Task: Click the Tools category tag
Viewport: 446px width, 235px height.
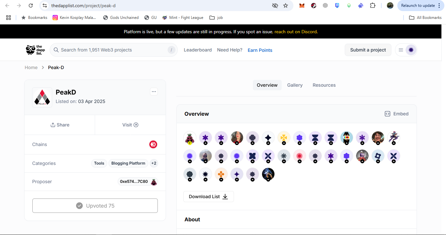Action: 99,163
